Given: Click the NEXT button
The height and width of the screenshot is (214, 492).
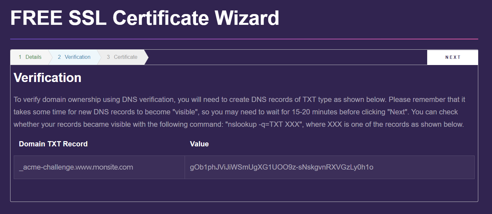Looking at the screenshot, I should click(453, 57).
